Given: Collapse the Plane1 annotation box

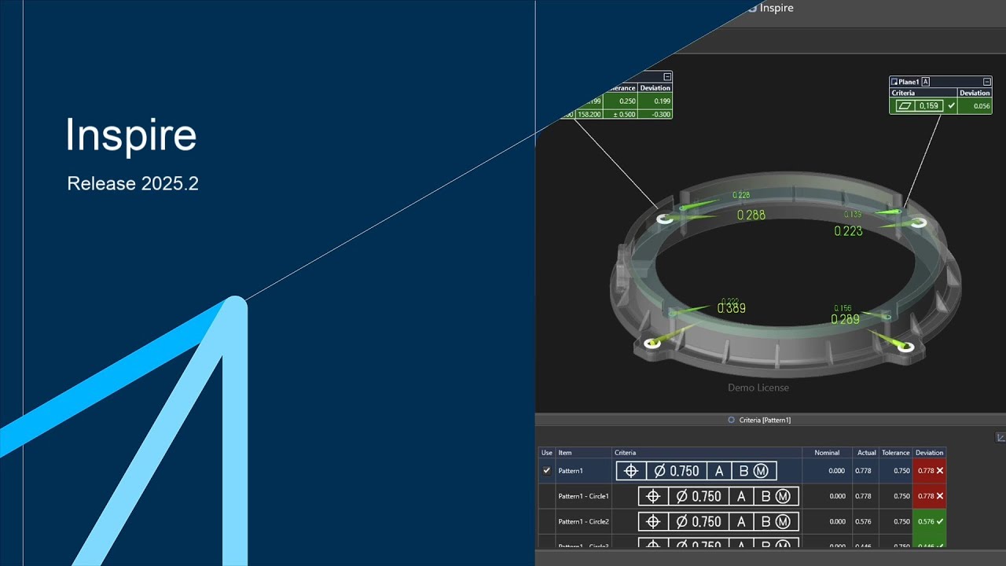Looking at the screenshot, I should (x=987, y=82).
